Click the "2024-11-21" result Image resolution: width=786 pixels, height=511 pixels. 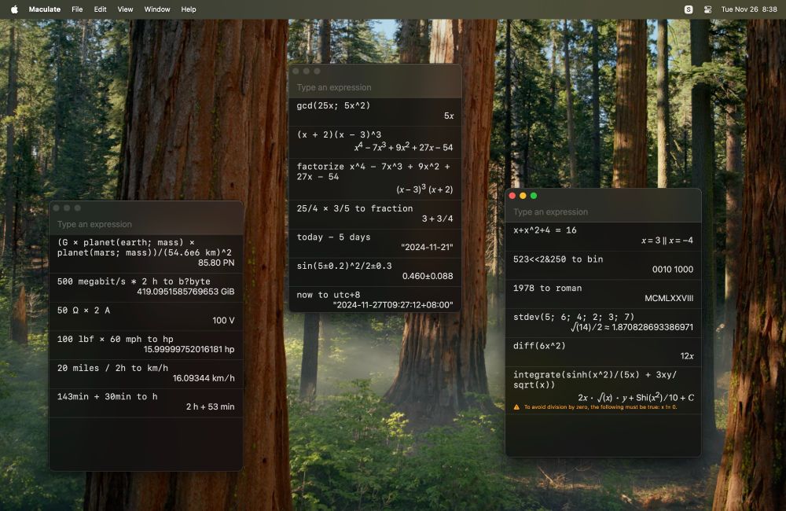(x=427, y=247)
